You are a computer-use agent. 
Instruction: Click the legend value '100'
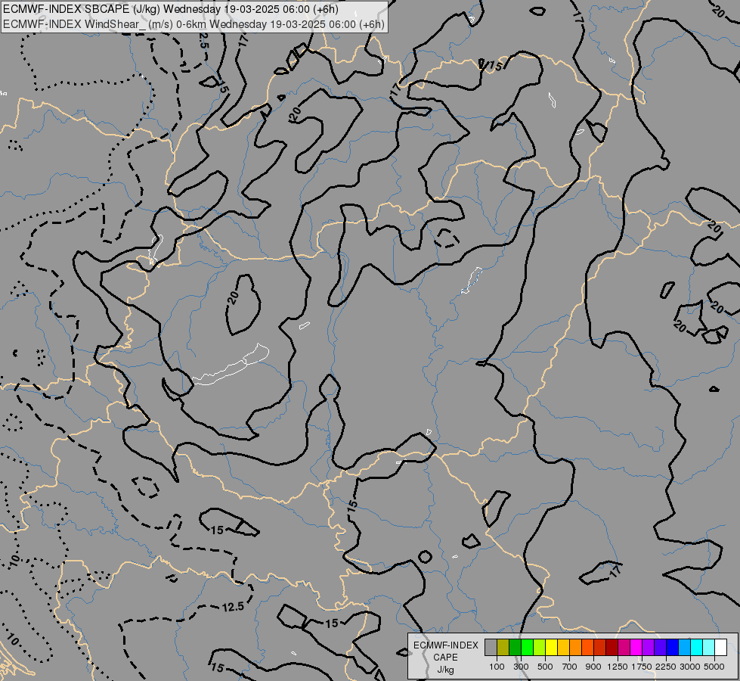(497, 667)
